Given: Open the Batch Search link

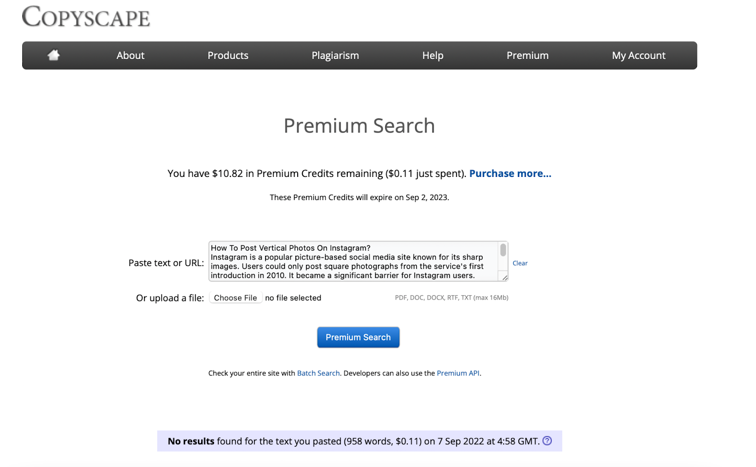Looking at the screenshot, I should tap(318, 373).
